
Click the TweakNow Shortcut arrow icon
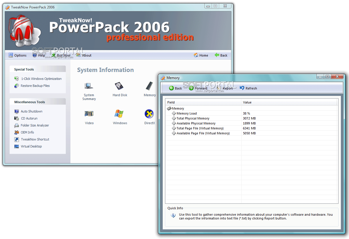[17, 139]
